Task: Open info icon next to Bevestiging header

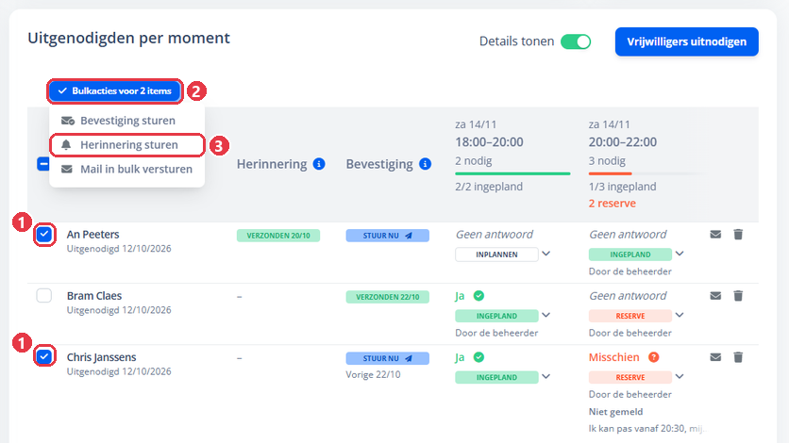Action: pos(426,164)
